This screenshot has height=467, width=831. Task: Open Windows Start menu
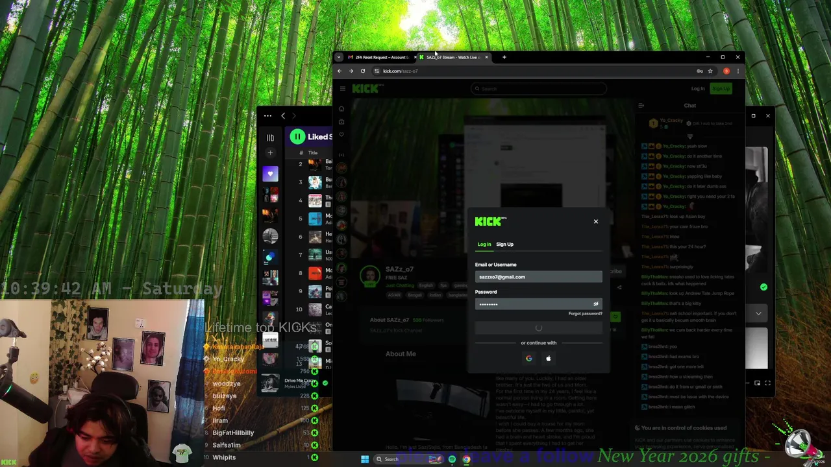365,459
